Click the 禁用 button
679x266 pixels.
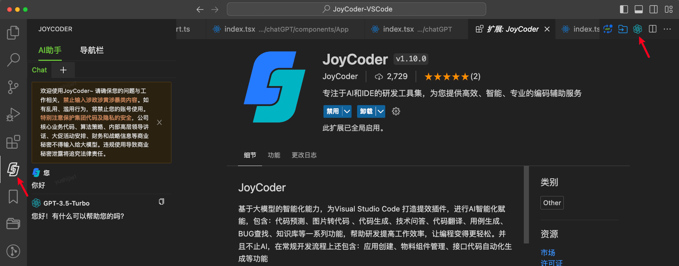pyautogui.click(x=333, y=111)
